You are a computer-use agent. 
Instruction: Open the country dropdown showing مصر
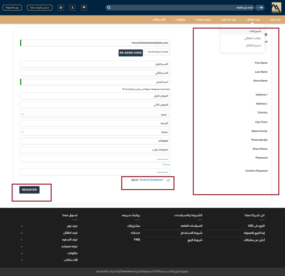click(95, 114)
